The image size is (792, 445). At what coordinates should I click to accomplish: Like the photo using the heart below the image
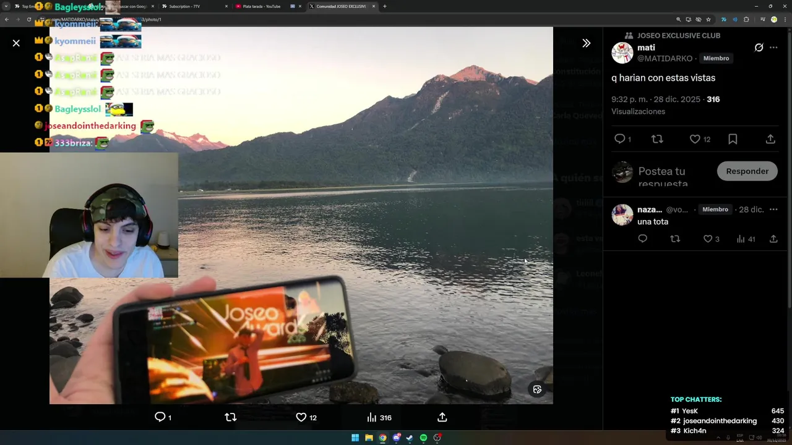click(x=301, y=417)
